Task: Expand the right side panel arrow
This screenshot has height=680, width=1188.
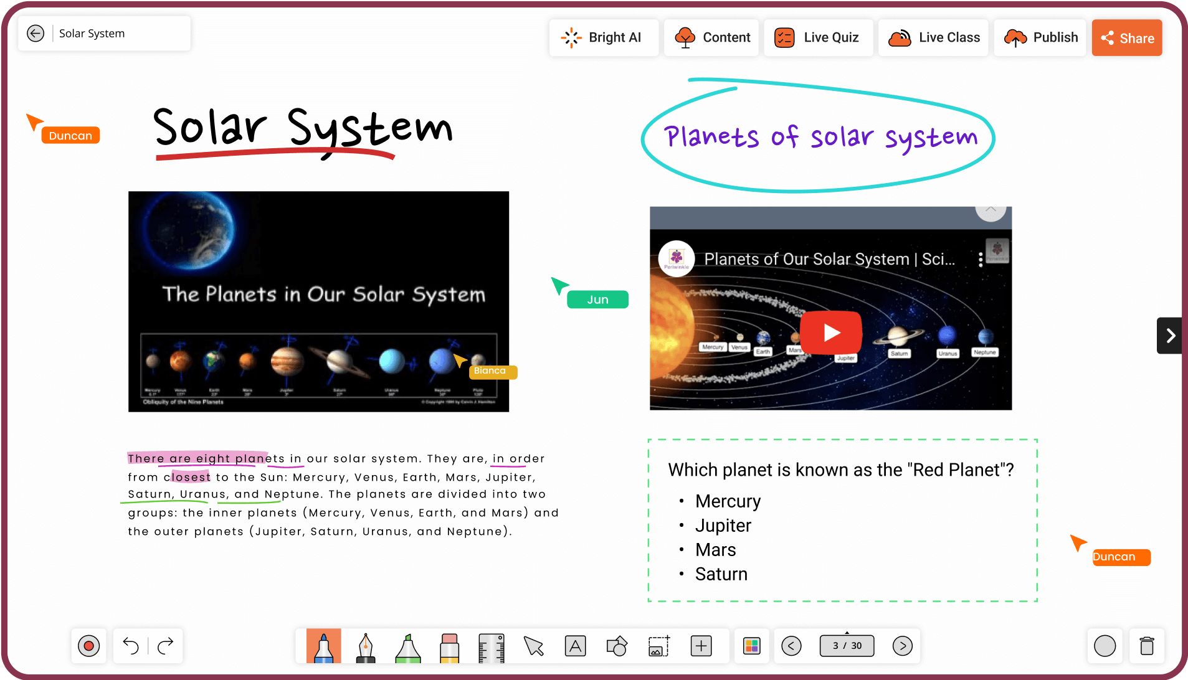Action: [1170, 336]
